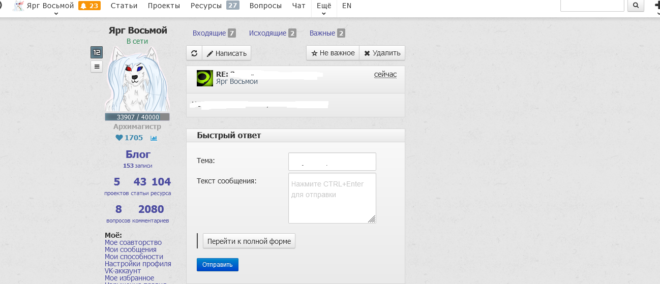Open Настройки профиля link
660x284 pixels.
[x=138, y=264]
